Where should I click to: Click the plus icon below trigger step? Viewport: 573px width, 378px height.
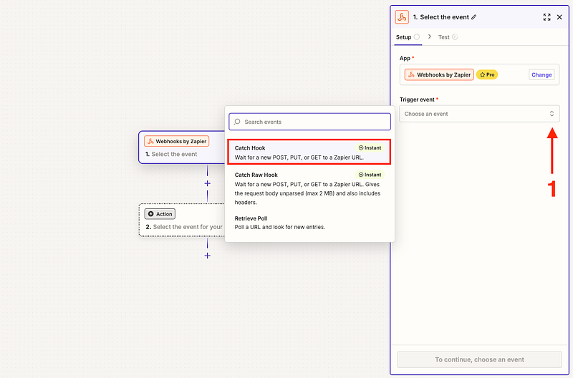tap(207, 183)
